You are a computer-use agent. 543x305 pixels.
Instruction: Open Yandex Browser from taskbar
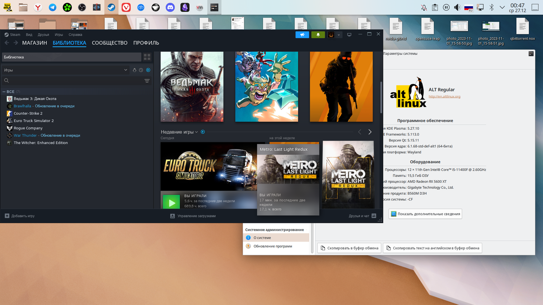coord(38,7)
